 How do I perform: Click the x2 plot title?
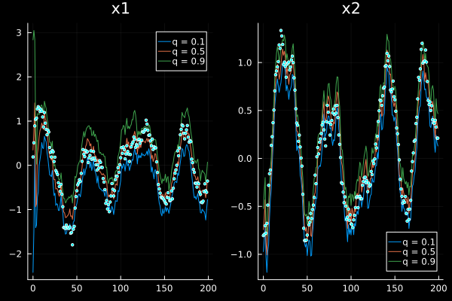pyautogui.click(x=351, y=9)
